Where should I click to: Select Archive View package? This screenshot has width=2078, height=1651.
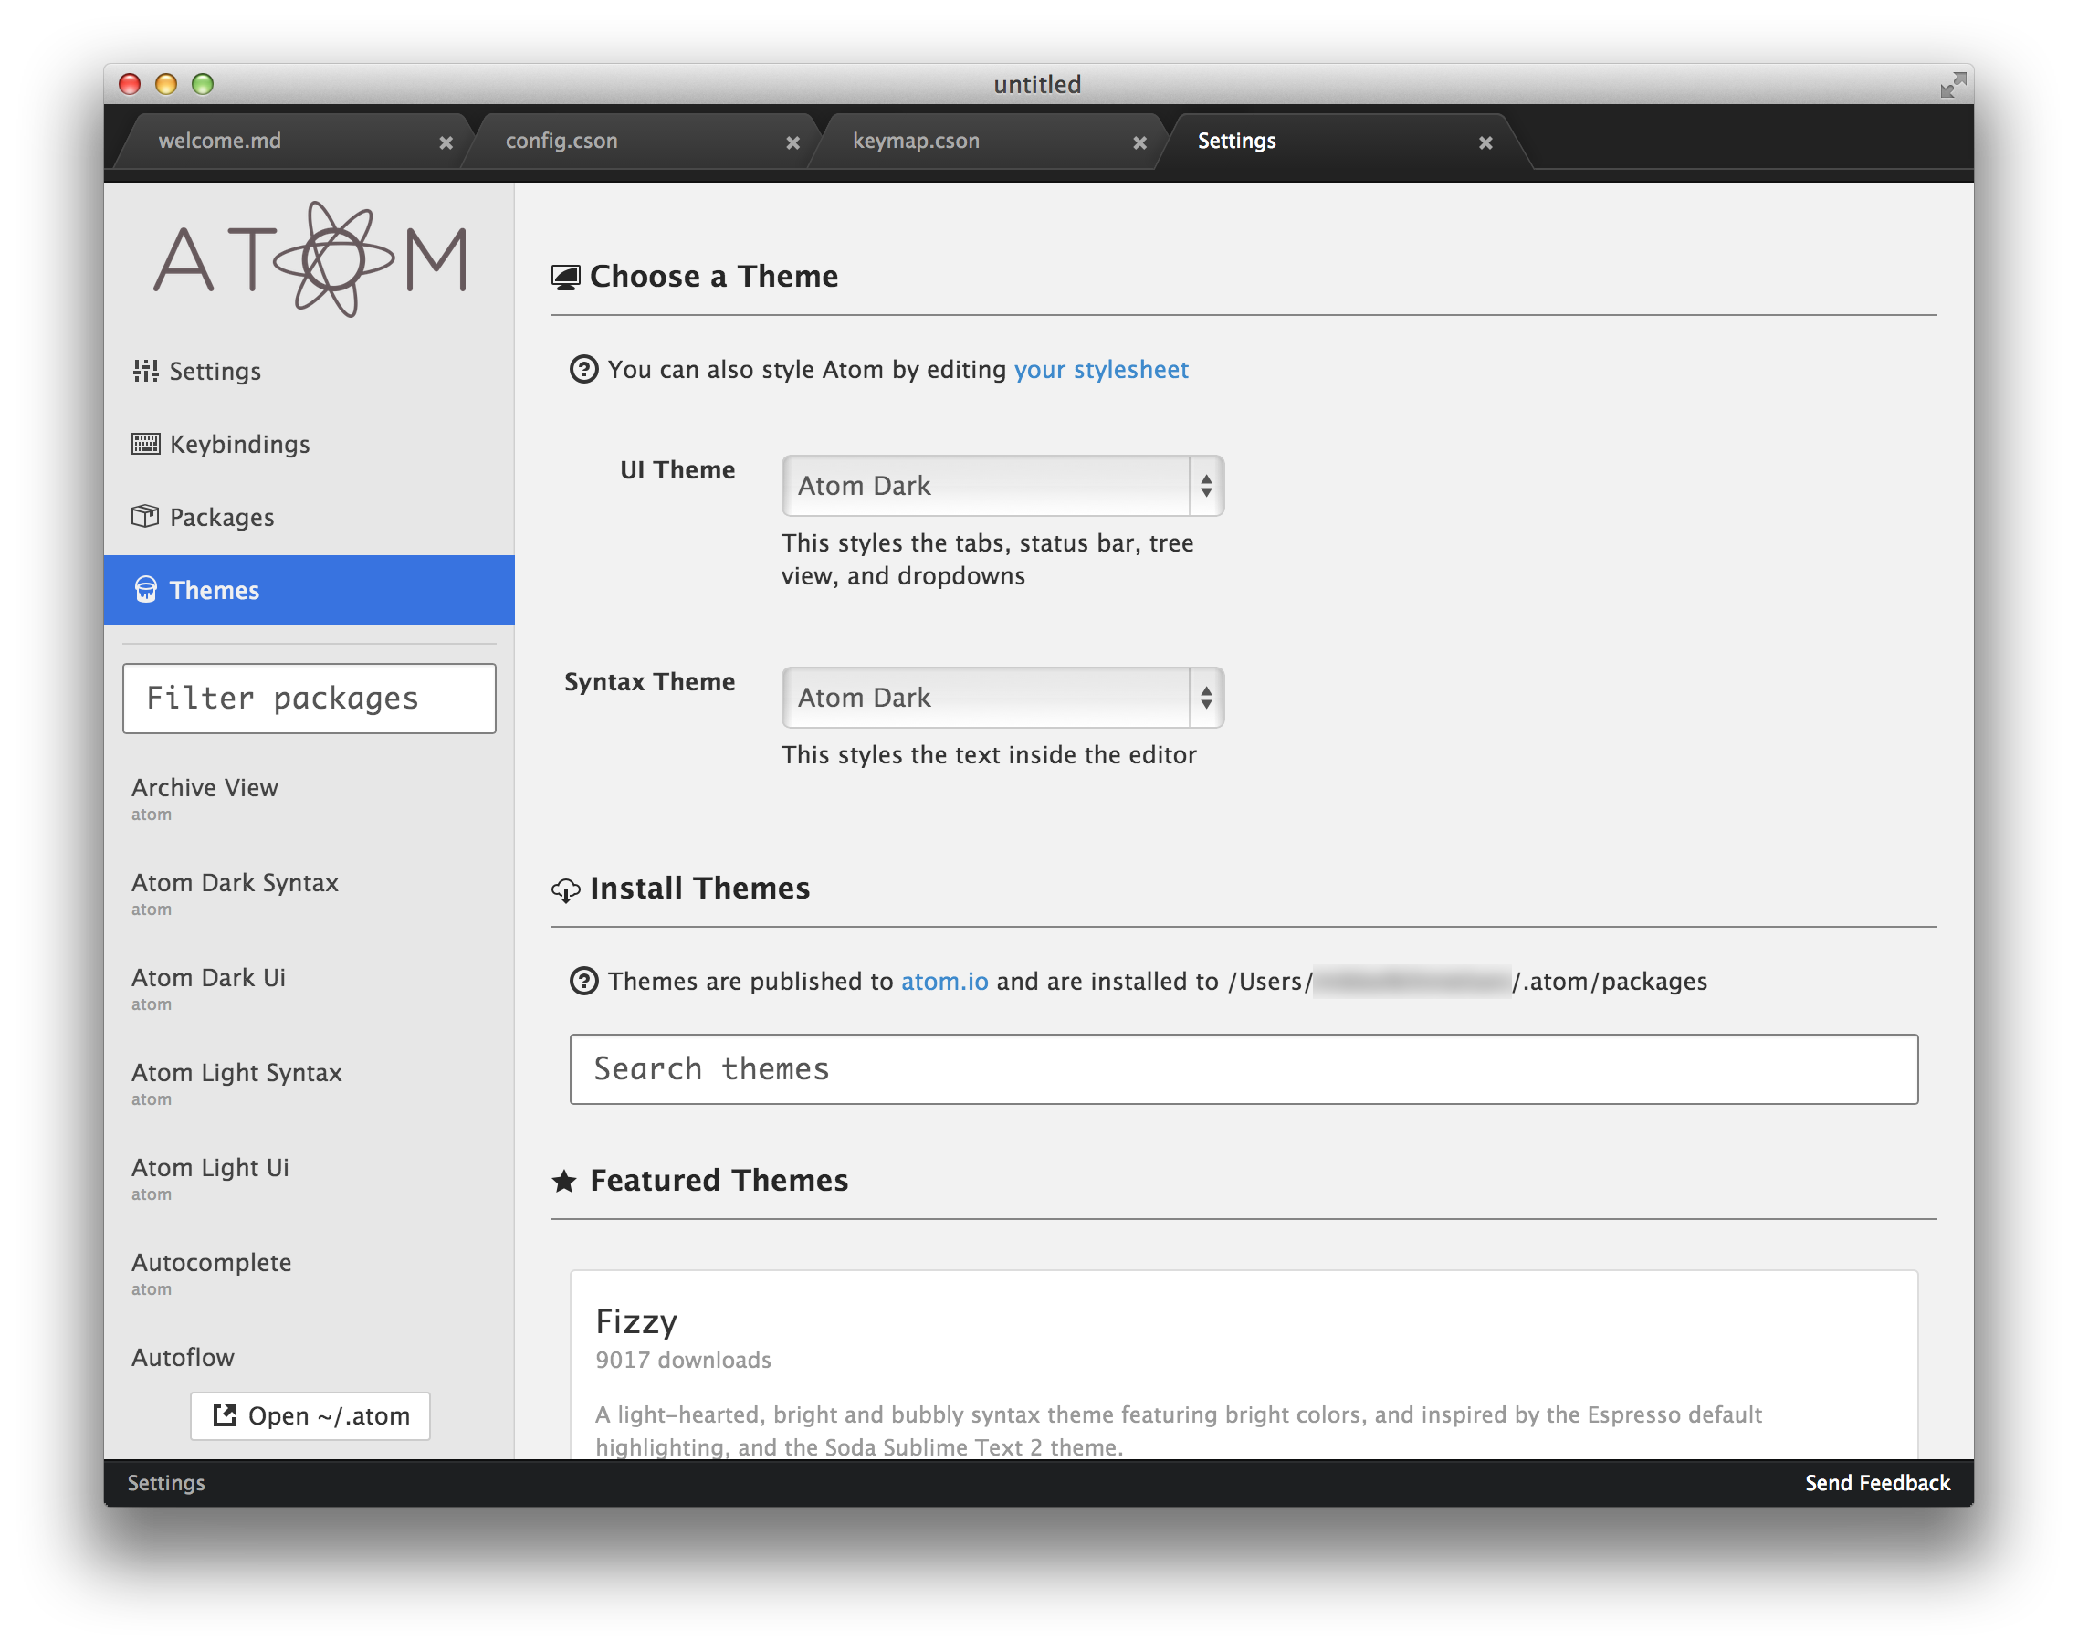pyautogui.click(x=310, y=799)
